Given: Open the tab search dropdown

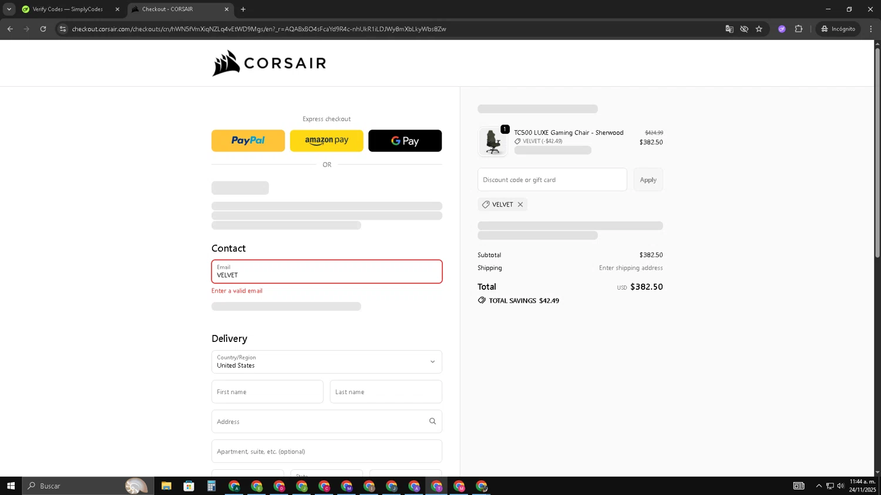Looking at the screenshot, I should pyautogui.click(x=9, y=9).
